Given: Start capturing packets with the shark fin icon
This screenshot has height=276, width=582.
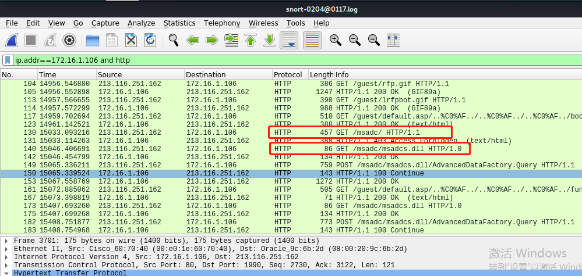Looking at the screenshot, I should [x=12, y=40].
